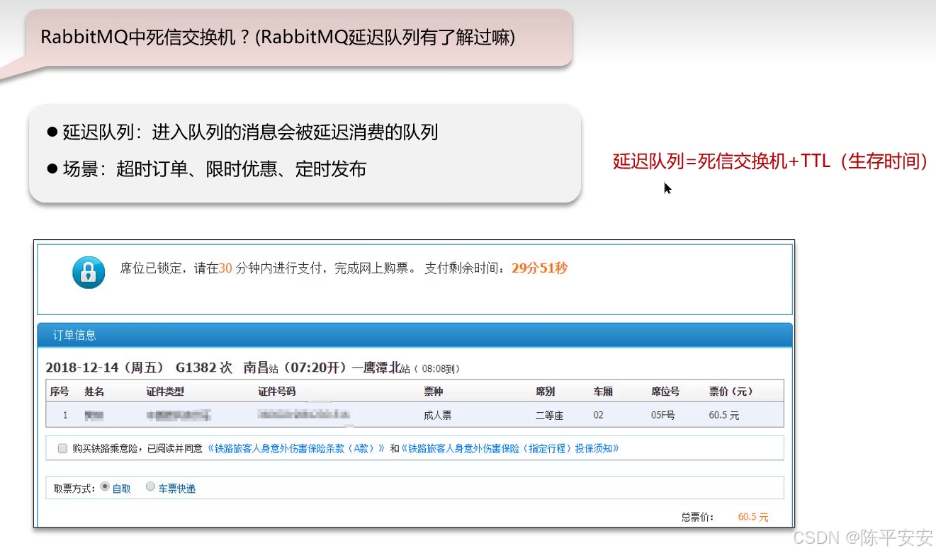The image size is (936, 553).
Task: Click the 证件号码 column header
Action: [x=277, y=391]
